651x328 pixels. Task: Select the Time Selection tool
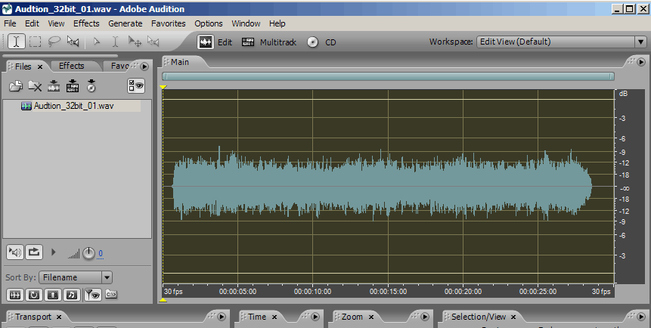(x=15, y=42)
